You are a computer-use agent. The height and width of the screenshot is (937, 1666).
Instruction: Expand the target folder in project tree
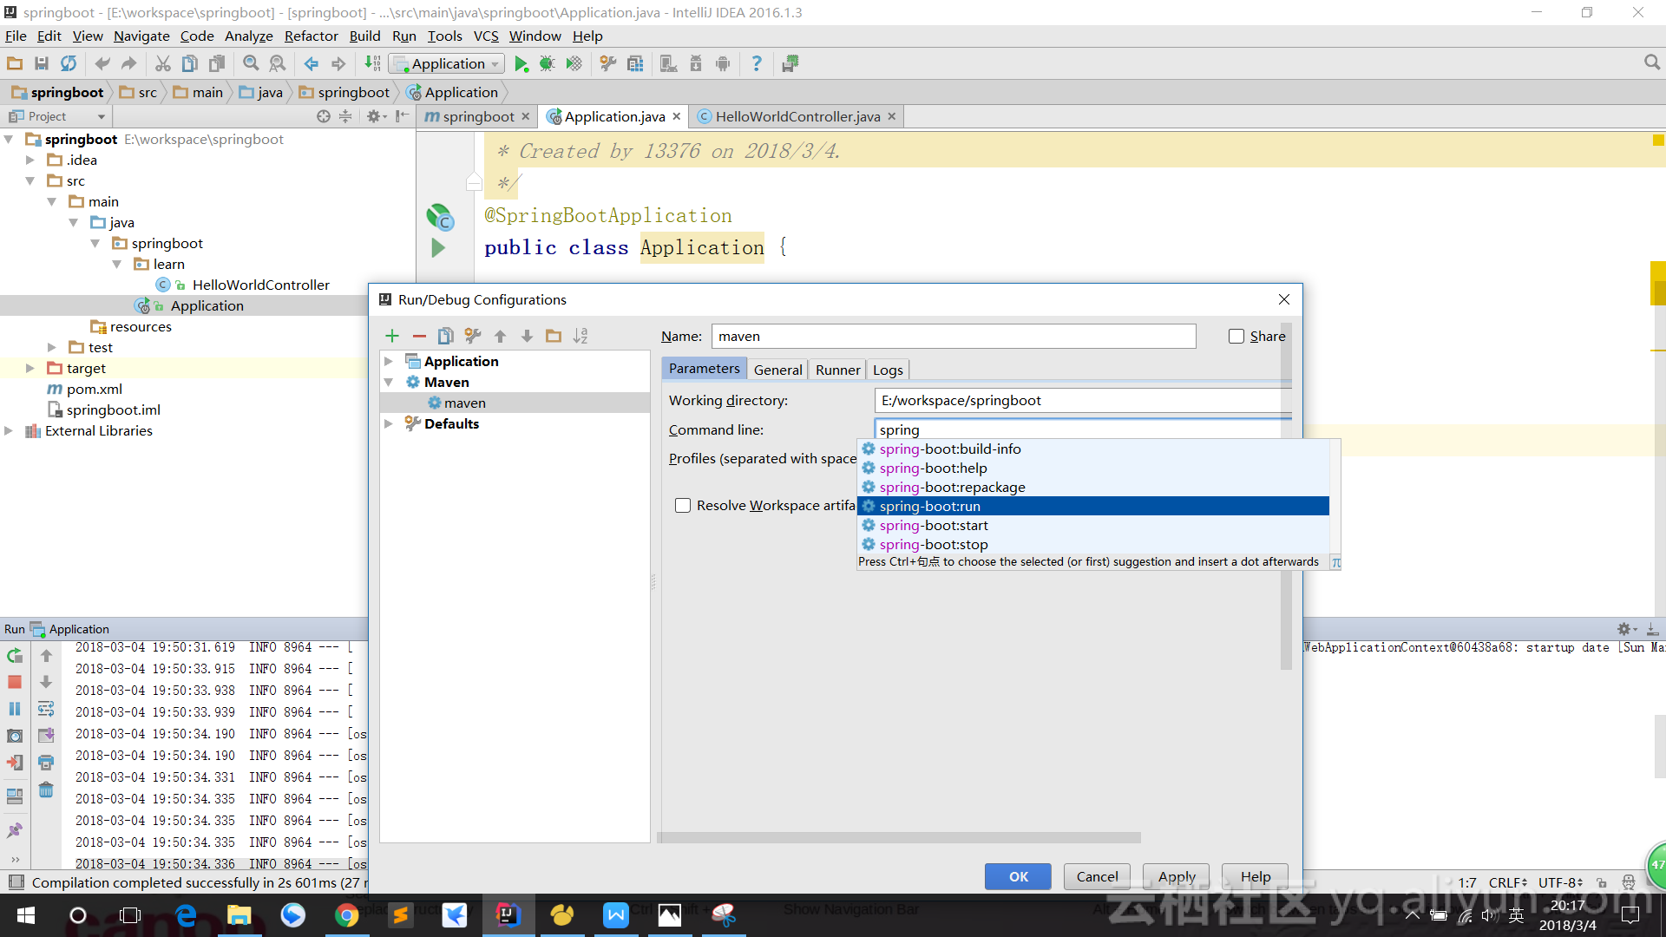click(x=30, y=369)
